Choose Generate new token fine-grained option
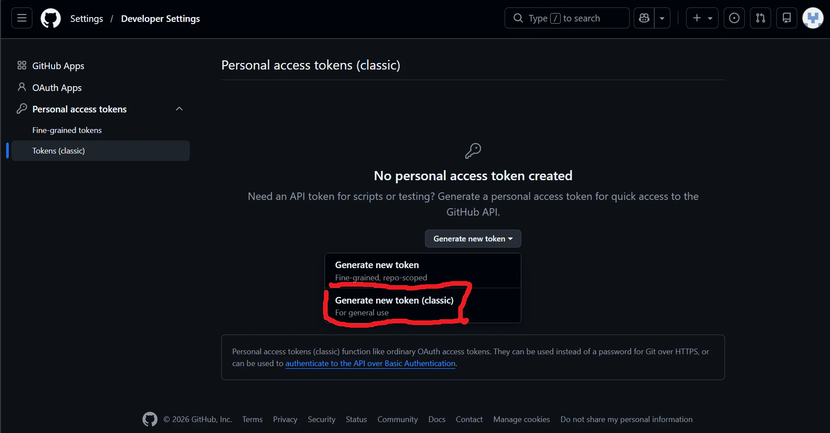Viewport: 830px width, 433px height. (422, 271)
